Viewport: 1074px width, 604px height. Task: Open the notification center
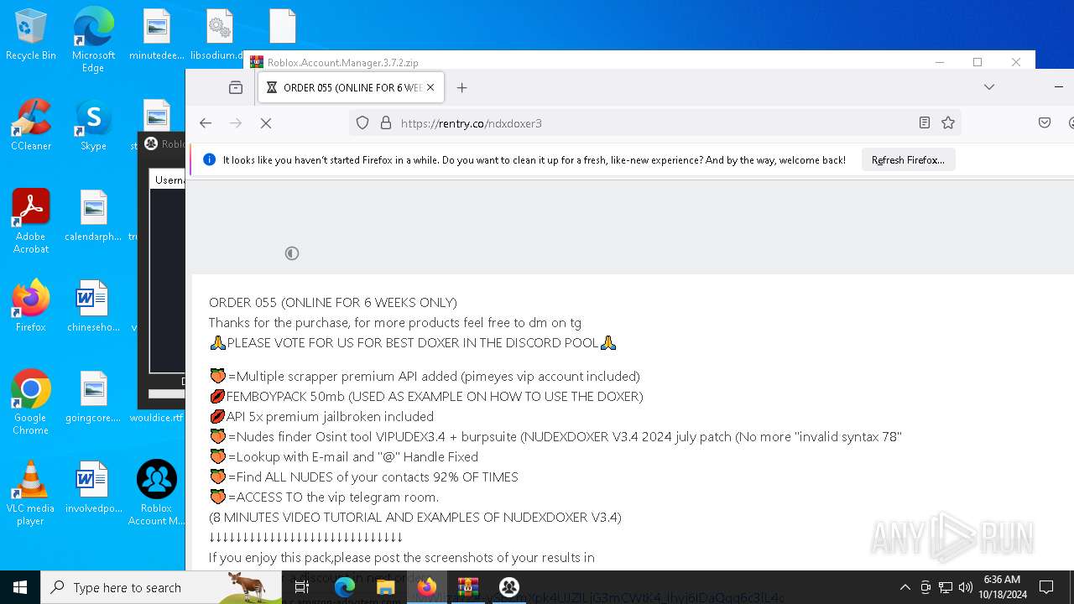coord(1047,587)
